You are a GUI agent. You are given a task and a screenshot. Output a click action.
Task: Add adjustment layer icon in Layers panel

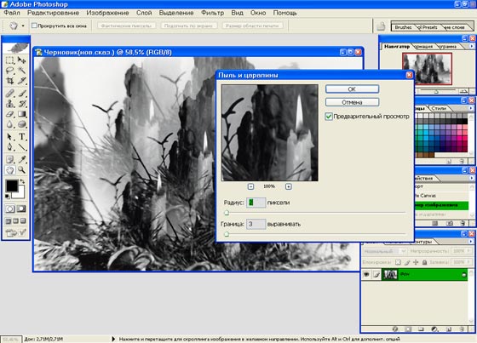coord(434,329)
